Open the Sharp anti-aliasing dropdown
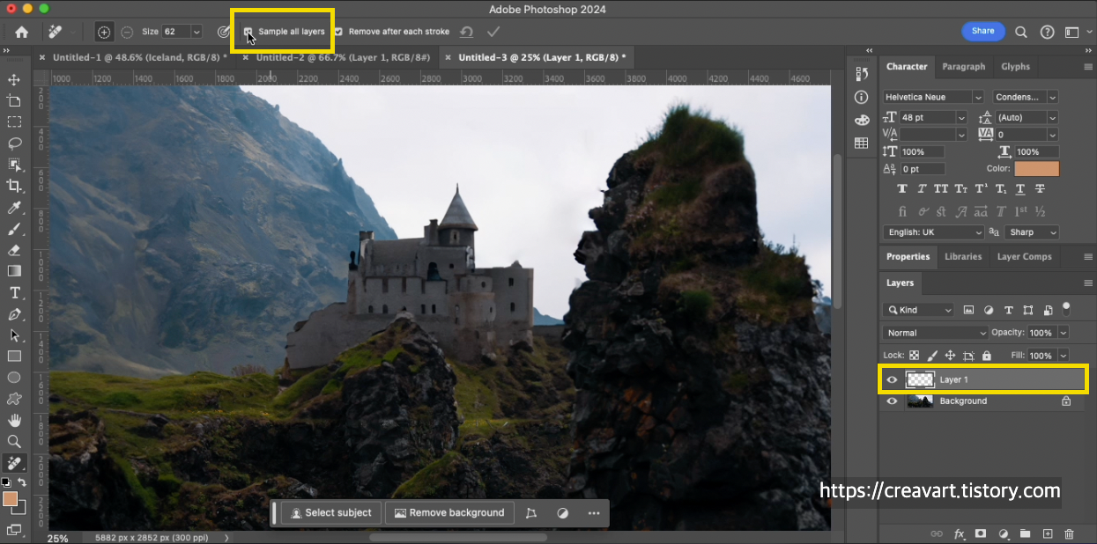Screen dimensions: 1097x544 click(1032, 232)
